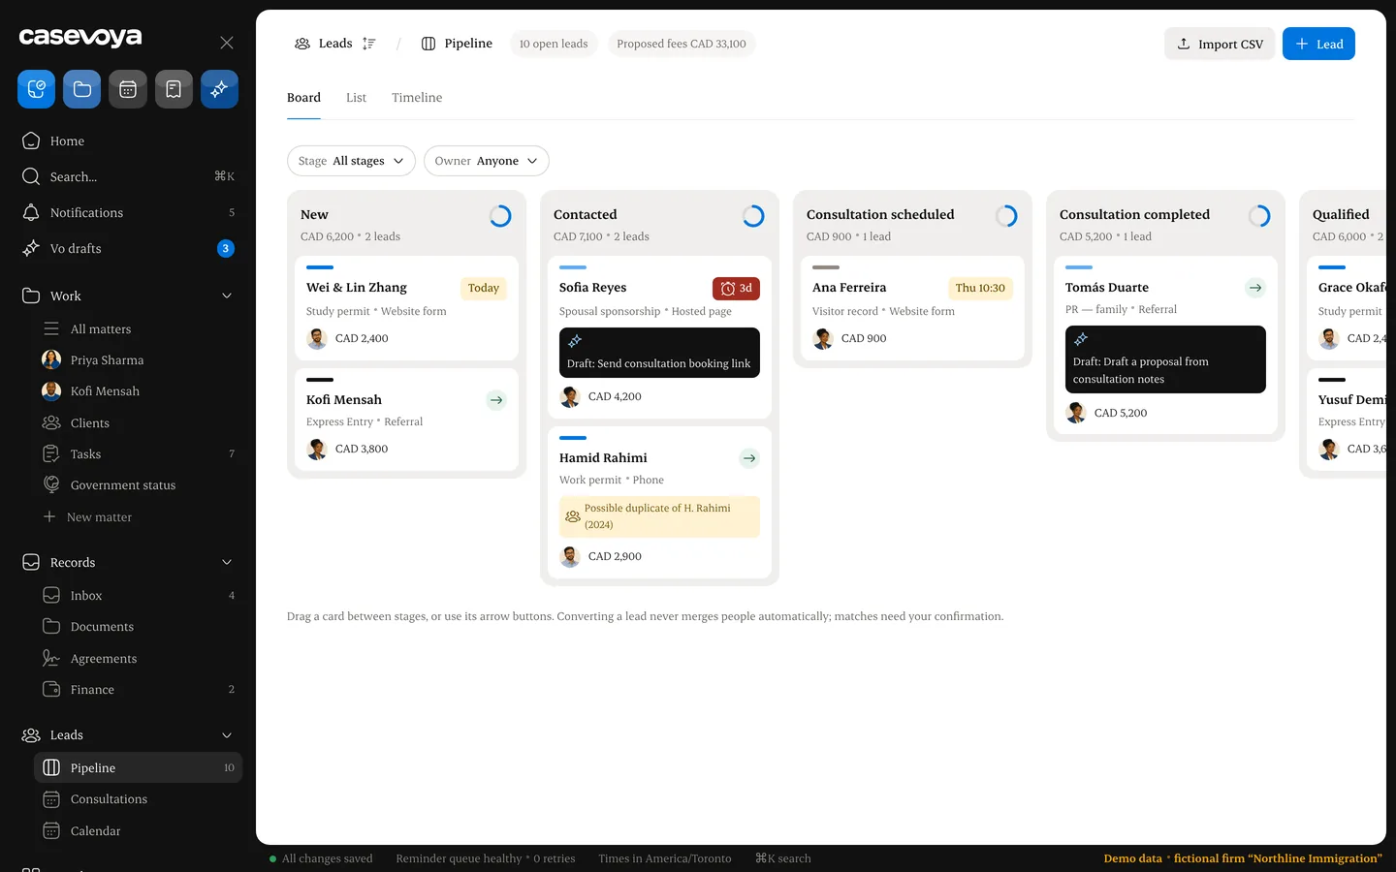This screenshot has height=872, width=1396.
Task: Click the 3d alarm badge on Sofia Reyes
Action: click(737, 288)
